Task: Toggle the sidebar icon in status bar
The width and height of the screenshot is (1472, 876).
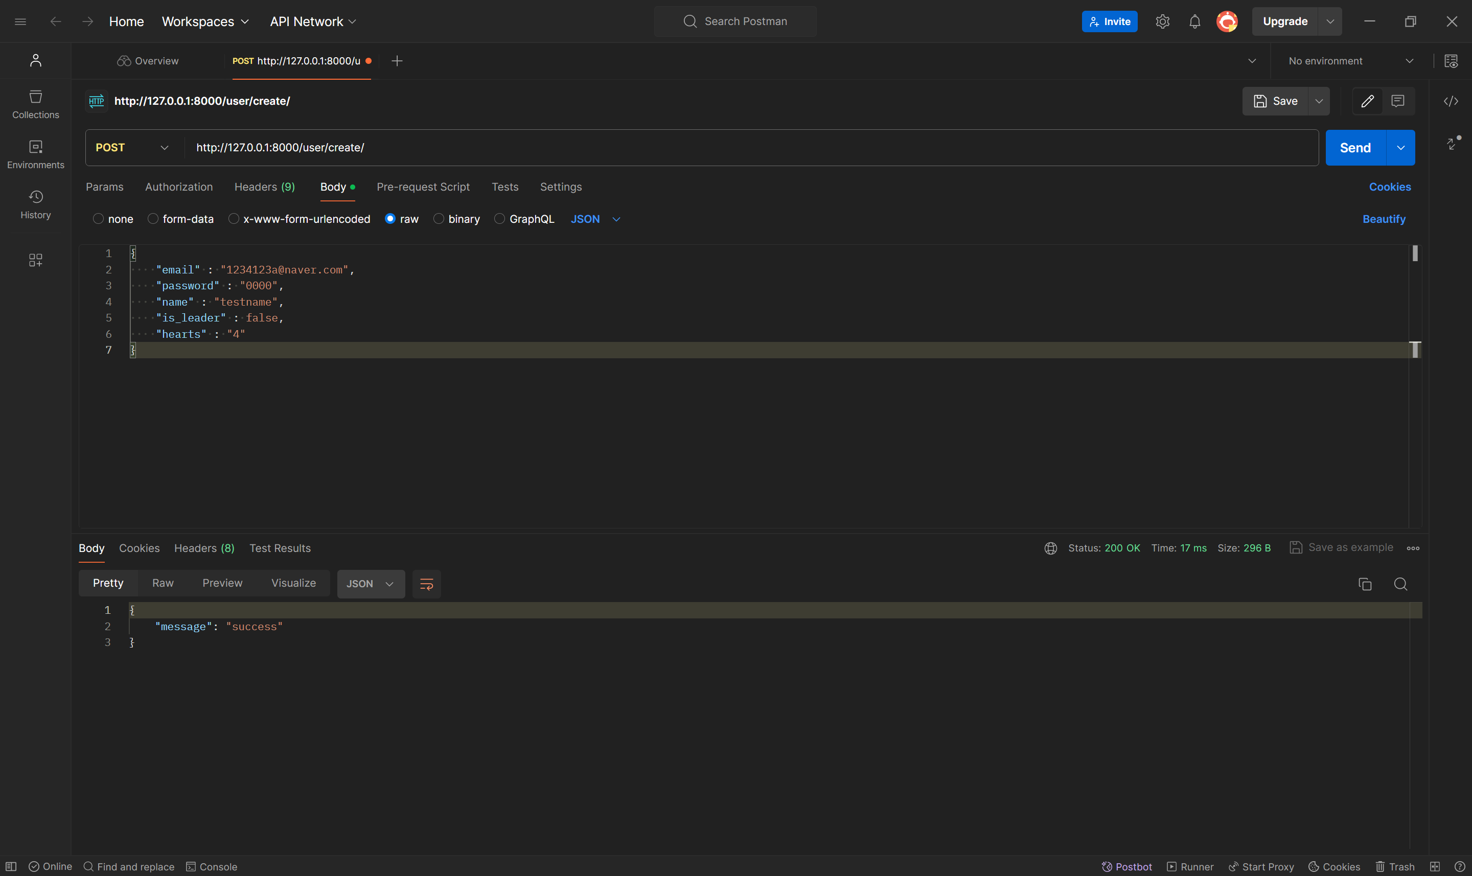Action: tap(11, 866)
